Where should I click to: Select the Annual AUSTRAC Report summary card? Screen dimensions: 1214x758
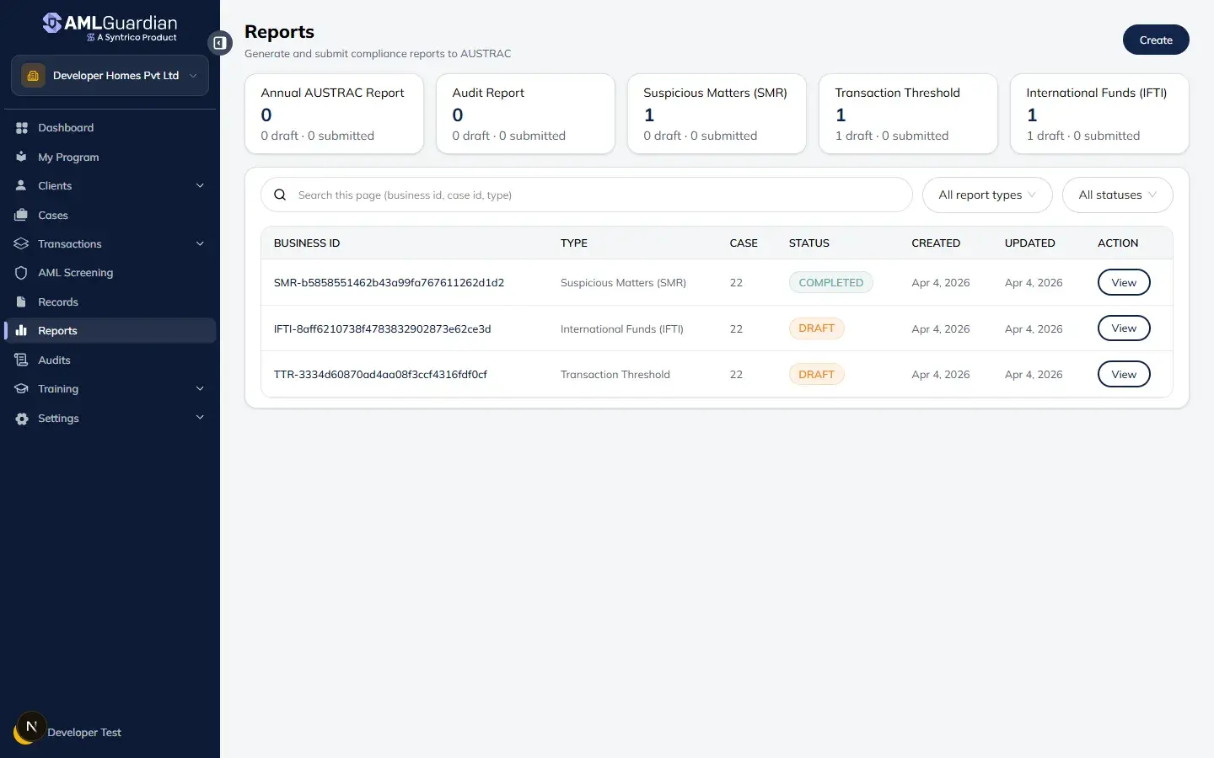334,114
